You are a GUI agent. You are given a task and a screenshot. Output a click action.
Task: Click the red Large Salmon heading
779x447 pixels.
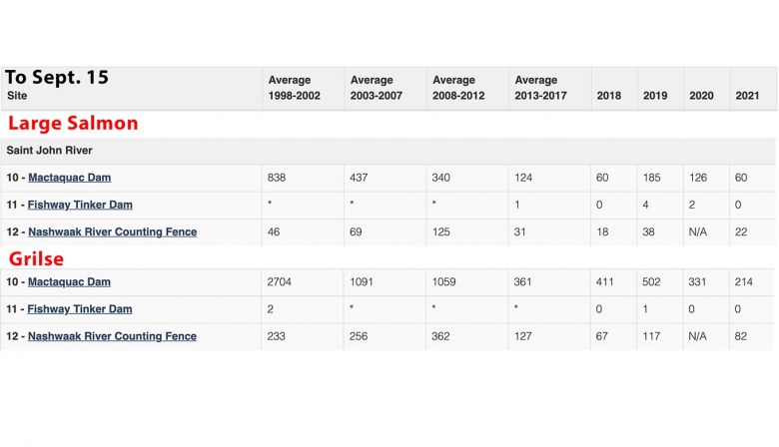click(x=73, y=124)
